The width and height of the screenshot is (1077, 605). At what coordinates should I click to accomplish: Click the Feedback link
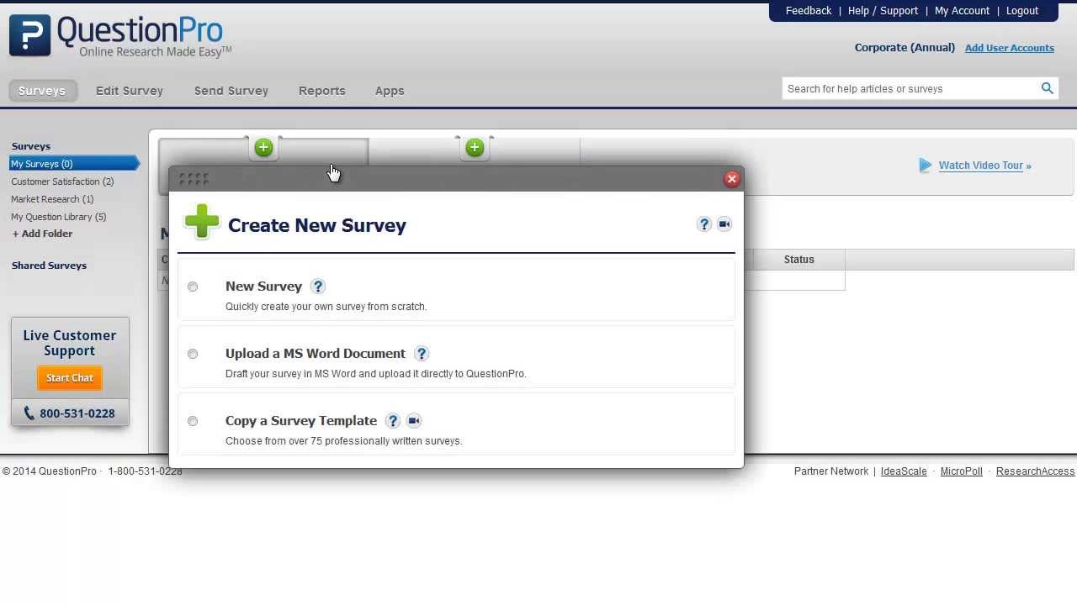(809, 11)
